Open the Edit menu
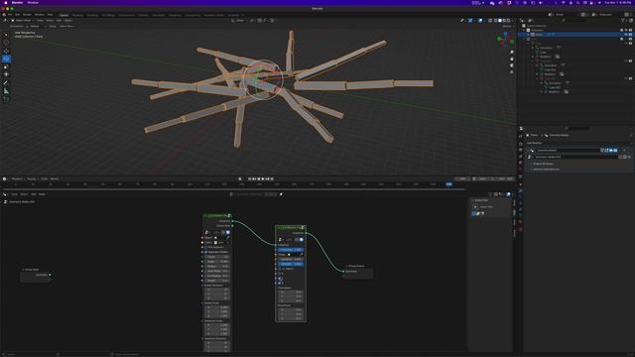 point(18,15)
